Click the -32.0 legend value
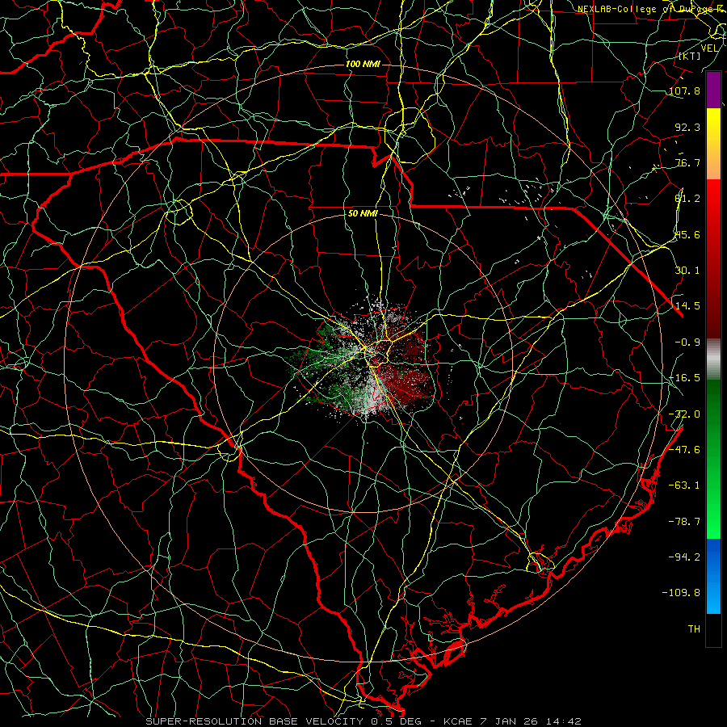The image size is (727, 727). pyautogui.click(x=684, y=414)
